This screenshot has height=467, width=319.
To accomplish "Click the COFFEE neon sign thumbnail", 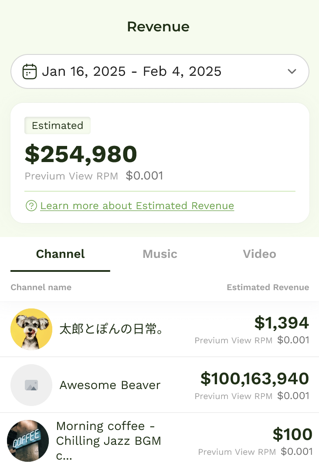I will click(x=28, y=441).
